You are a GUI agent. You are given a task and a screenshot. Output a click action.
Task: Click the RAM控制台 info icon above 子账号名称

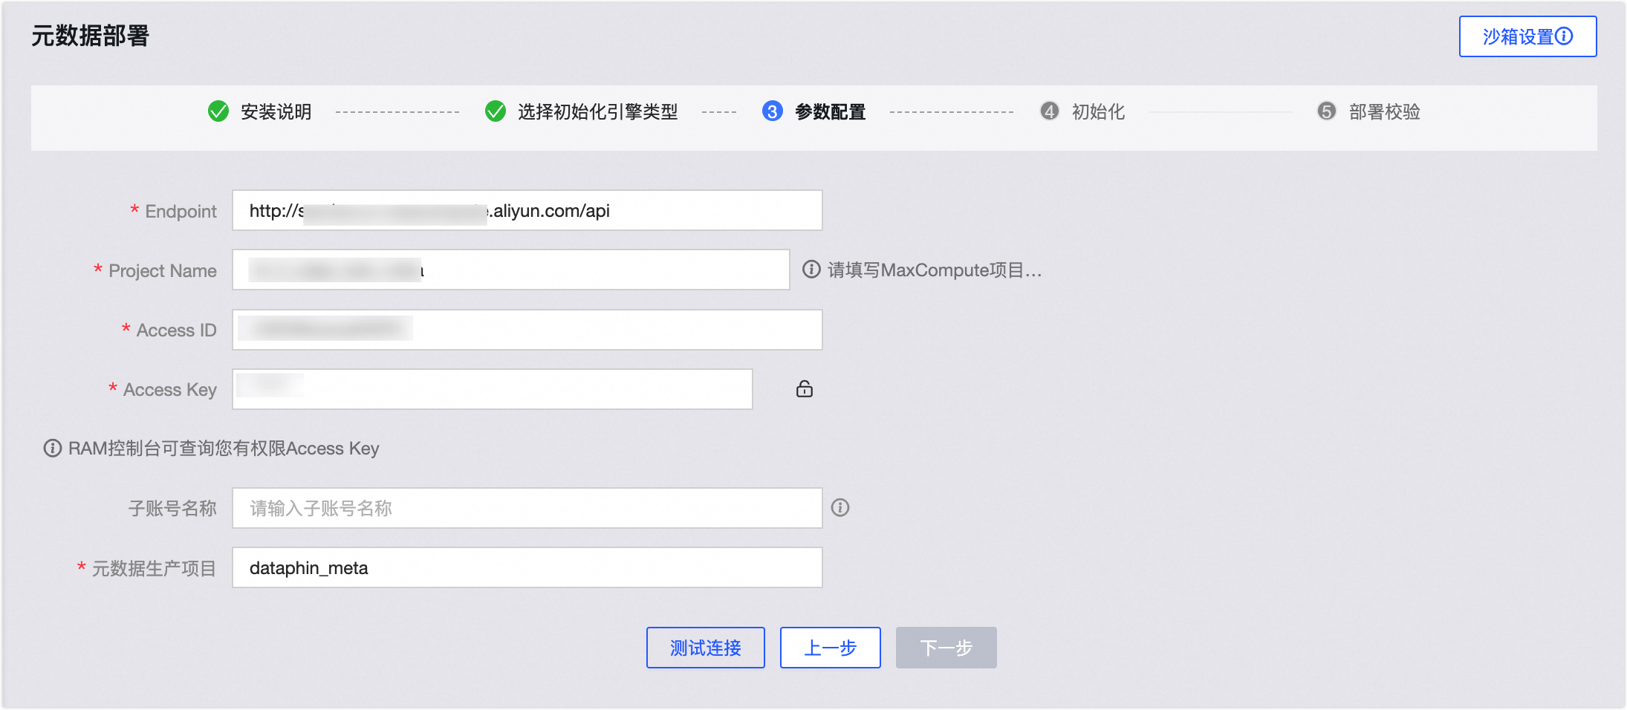(x=51, y=448)
